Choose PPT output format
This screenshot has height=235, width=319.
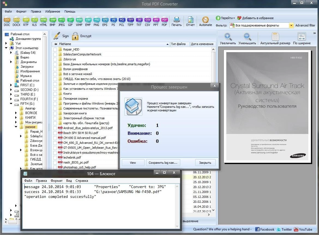point(156,22)
